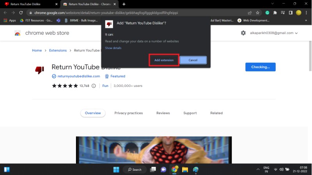This screenshot has height=175, width=312.
Task: Open the Chrome profile avatar
Action: 298,13
